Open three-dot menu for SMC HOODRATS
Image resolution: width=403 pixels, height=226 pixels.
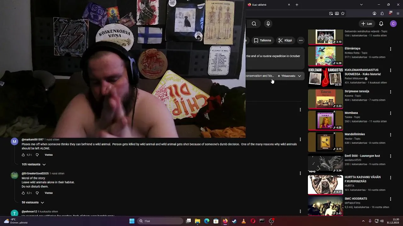390,199
